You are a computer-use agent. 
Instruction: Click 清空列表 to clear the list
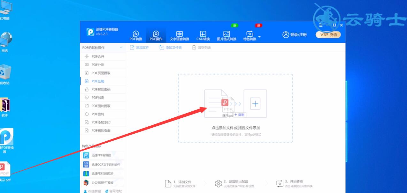pos(201,48)
